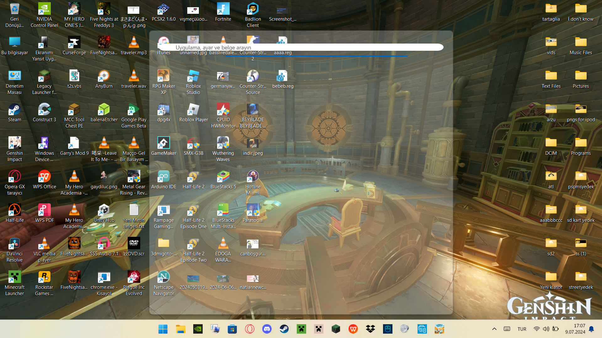Click the search field 'Uygulama, ayar ve belge arayın'

coord(301,47)
